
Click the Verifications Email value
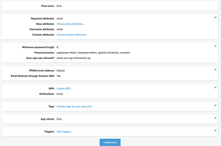[60, 94]
